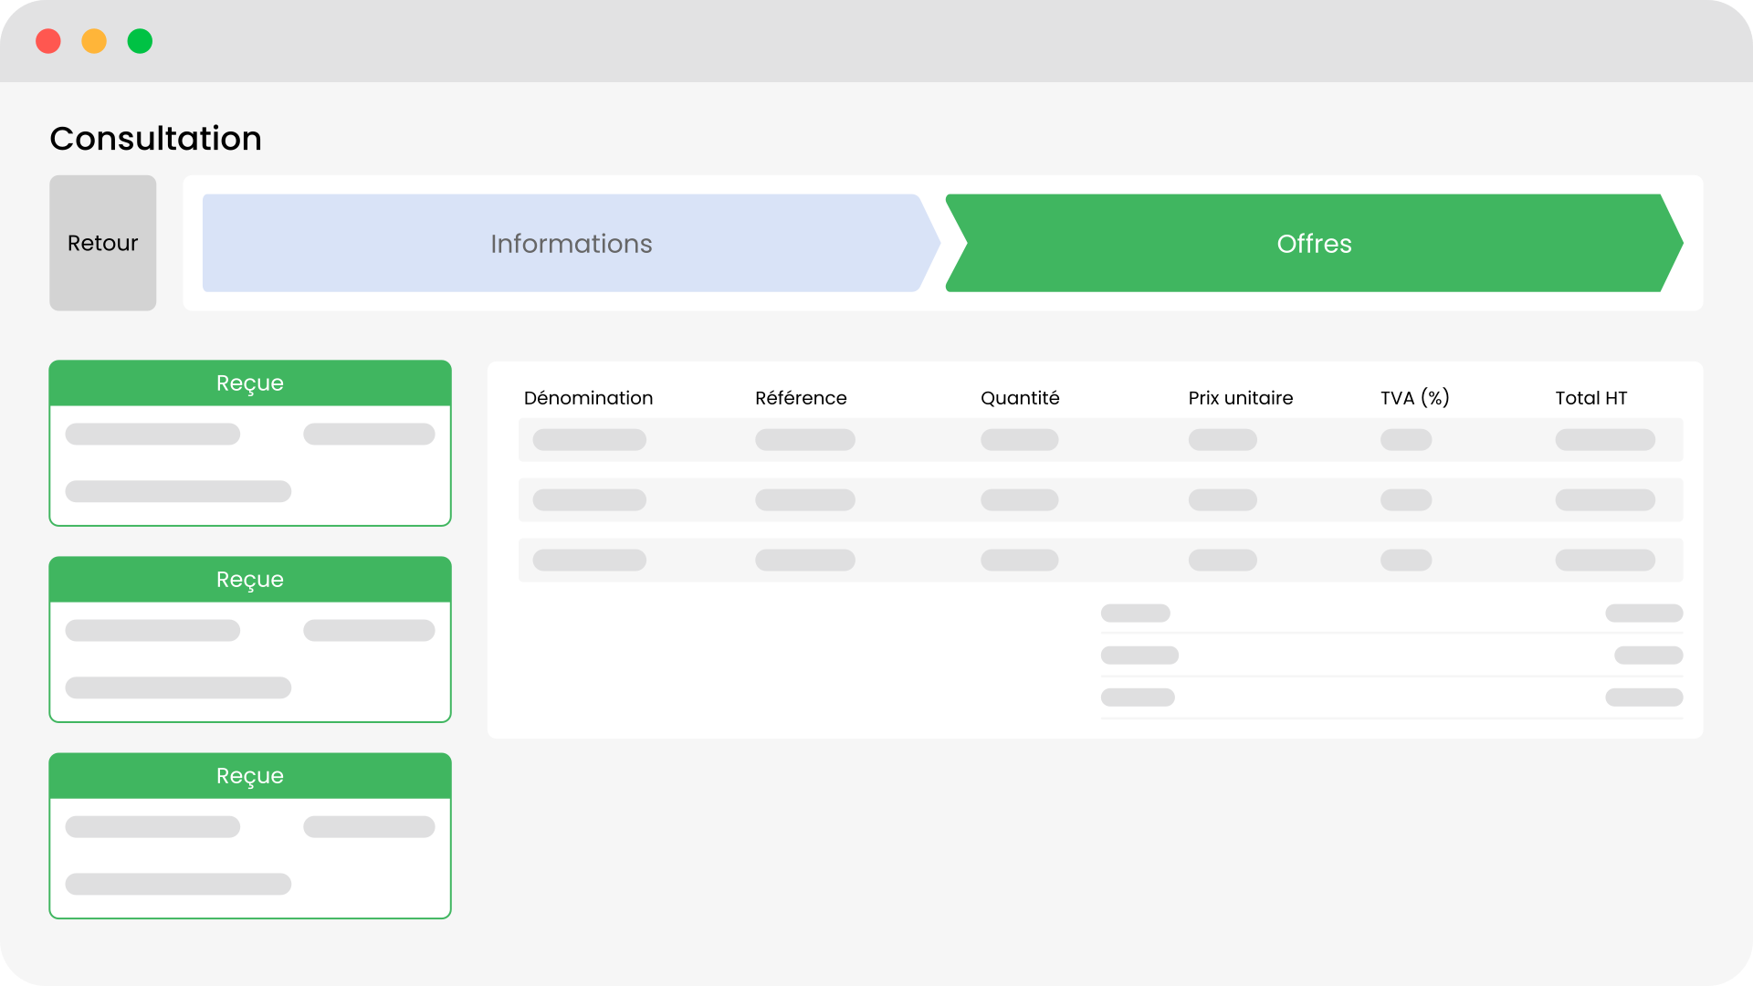This screenshot has width=1753, height=986.
Task: Click the yellow minimize window button
Action: [x=94, y=41]
